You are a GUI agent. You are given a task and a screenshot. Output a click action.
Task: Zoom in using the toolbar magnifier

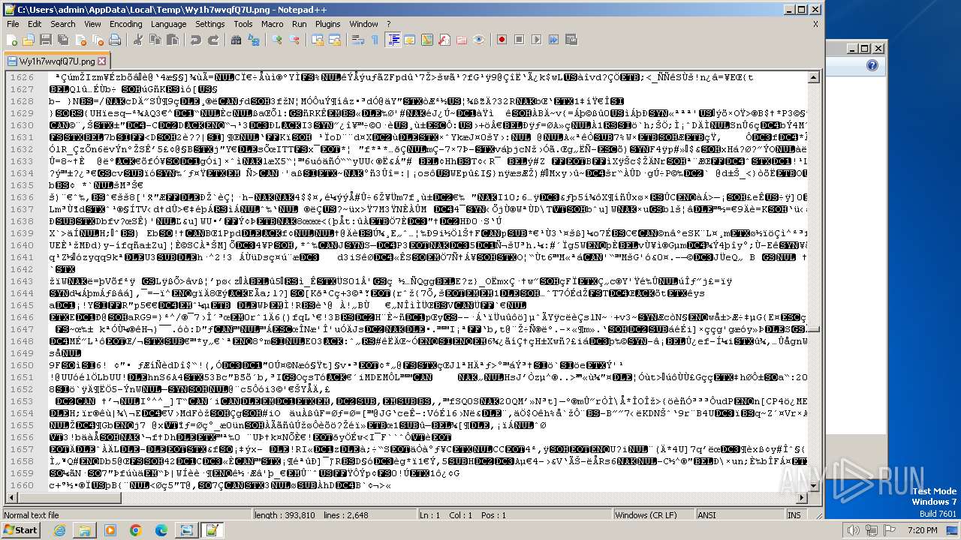(278, 40)
